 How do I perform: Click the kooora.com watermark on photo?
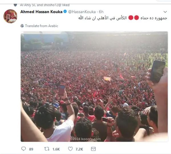[85, 139]
